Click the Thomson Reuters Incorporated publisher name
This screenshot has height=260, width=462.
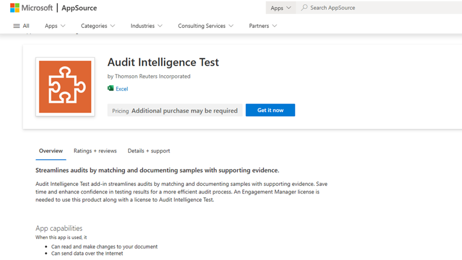click(152, 76)
